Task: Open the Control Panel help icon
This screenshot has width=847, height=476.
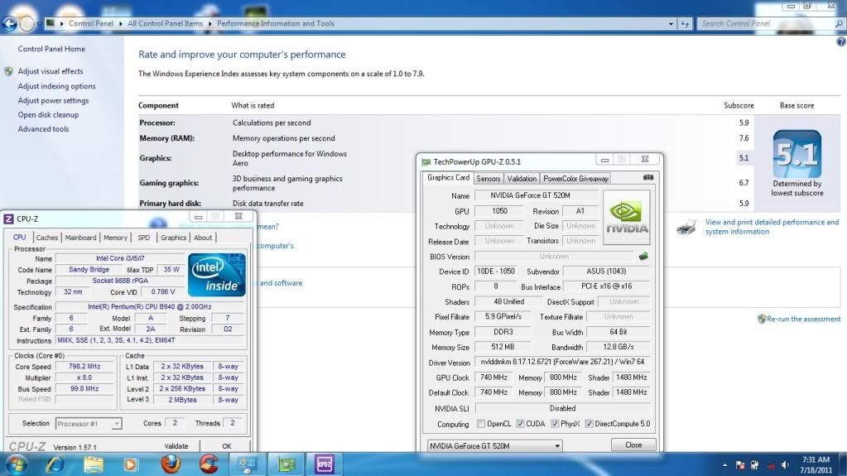Action: click(x=841, y=41)
